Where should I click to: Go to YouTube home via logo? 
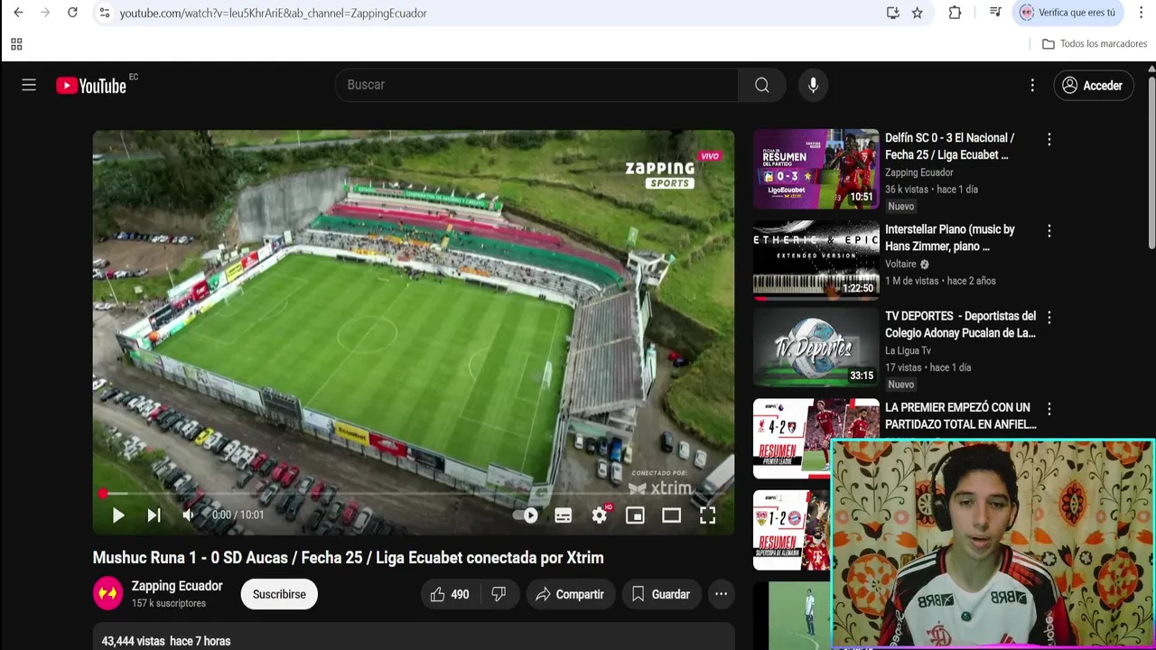coord(91,86)
